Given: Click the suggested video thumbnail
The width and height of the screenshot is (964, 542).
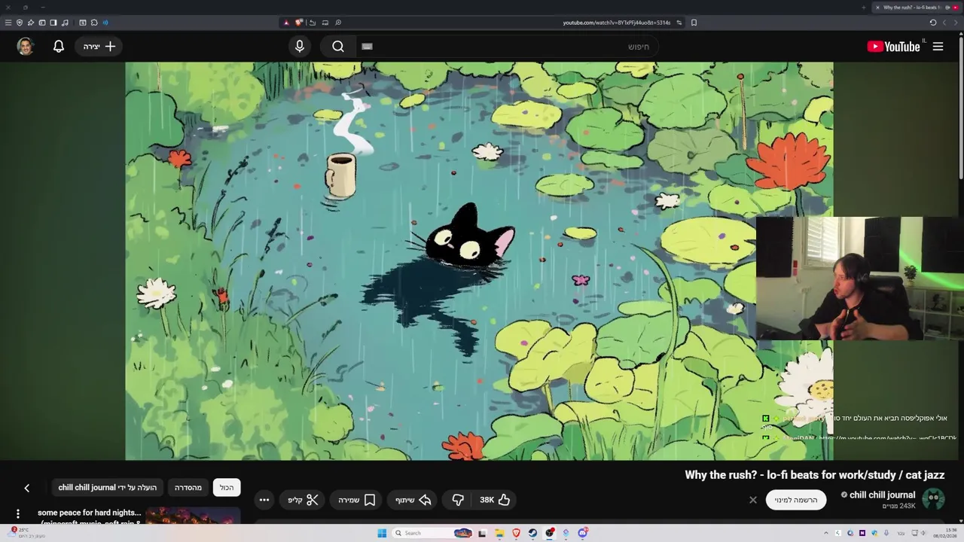Looking at the screenshot, I should coord(193,516).
